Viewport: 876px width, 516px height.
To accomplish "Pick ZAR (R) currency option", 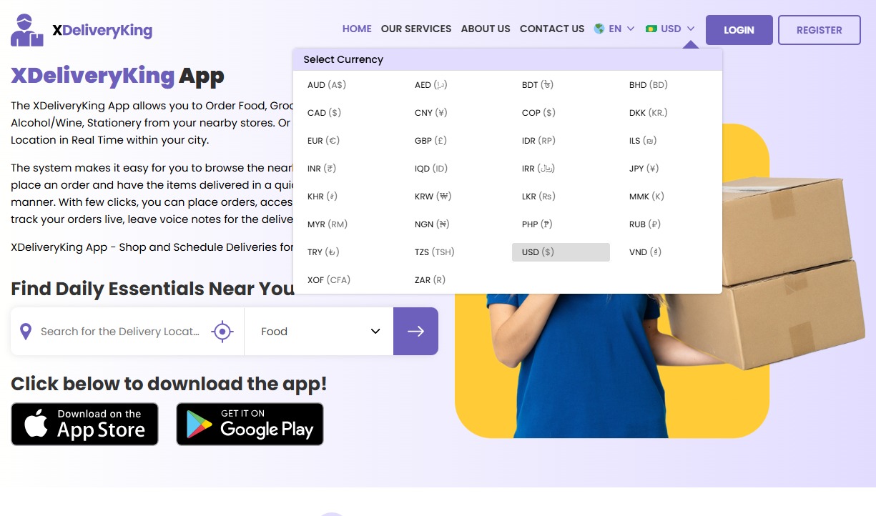I will 430,280.
